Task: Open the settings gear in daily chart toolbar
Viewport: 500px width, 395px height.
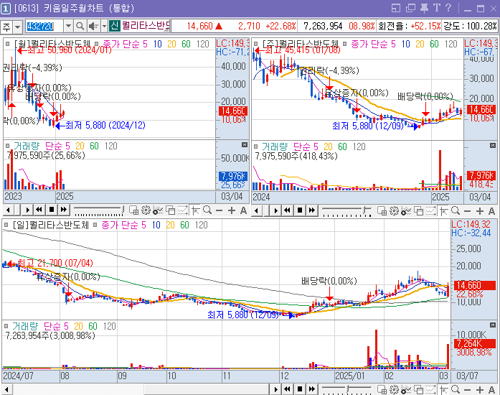Action: [x=394, y=389]
